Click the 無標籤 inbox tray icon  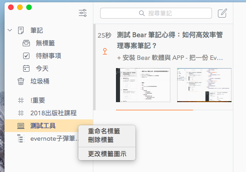point(26,43)
